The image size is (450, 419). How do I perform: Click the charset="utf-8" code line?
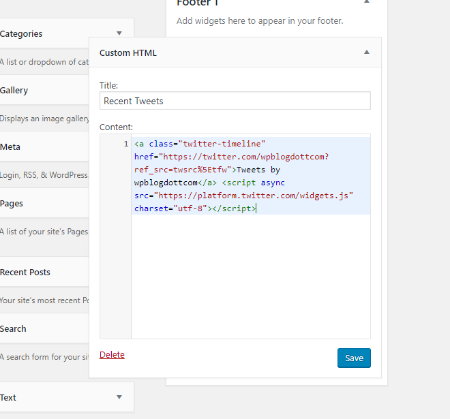click(170, 208)
